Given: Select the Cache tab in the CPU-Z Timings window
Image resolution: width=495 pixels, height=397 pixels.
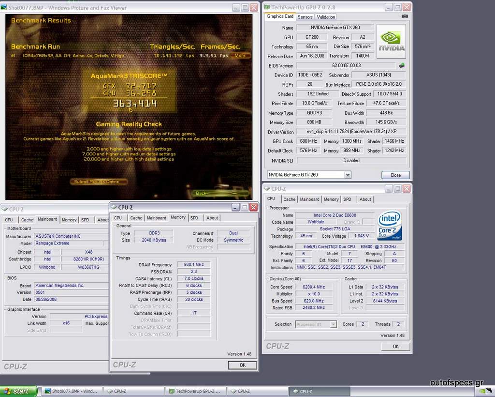Looking at the screenshot, I should coord(136,218).
